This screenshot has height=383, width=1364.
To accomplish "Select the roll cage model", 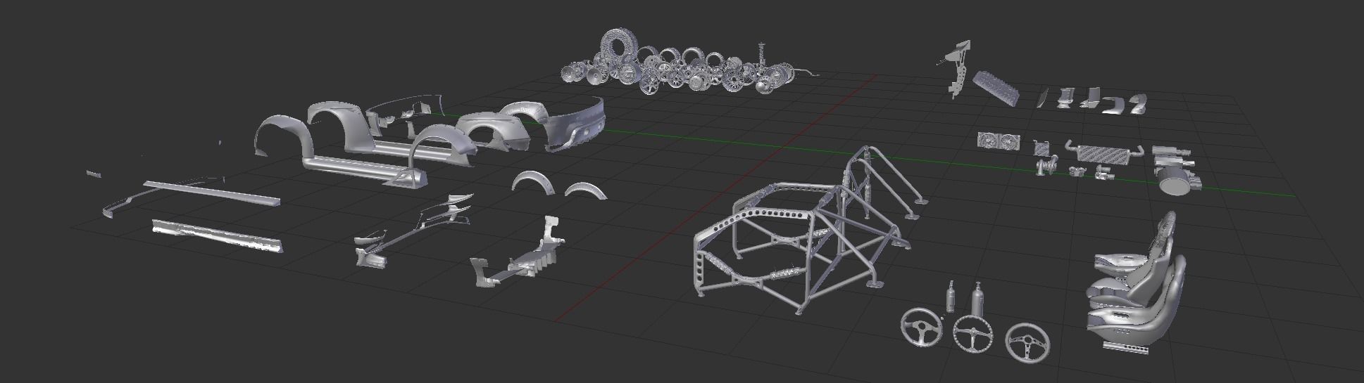I will point(803,232).
